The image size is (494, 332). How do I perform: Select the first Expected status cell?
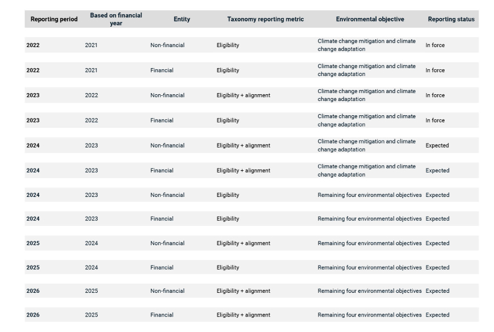point(437,145)
